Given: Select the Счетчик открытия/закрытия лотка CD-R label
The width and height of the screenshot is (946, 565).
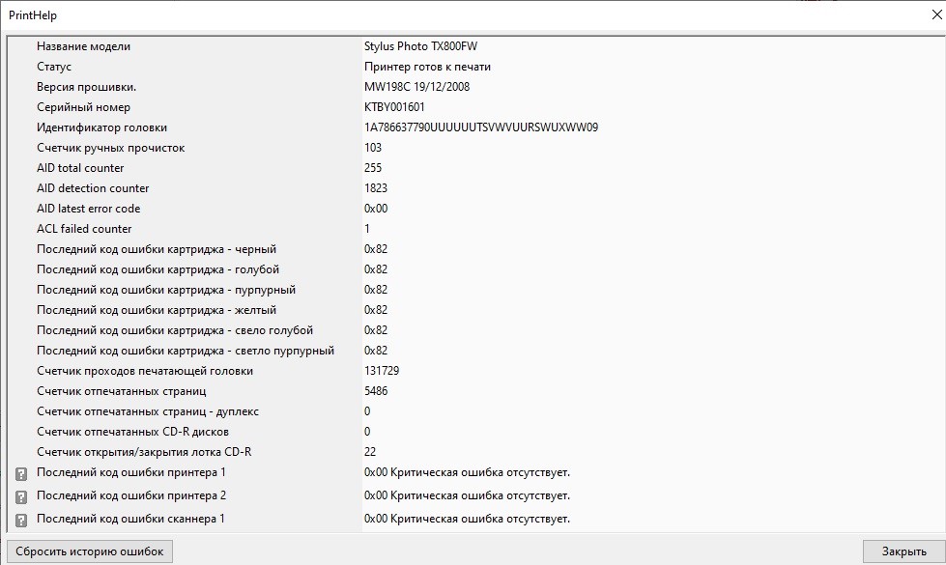Looking at the screenshot, I should pyautogui.click(x=144, y=452).
